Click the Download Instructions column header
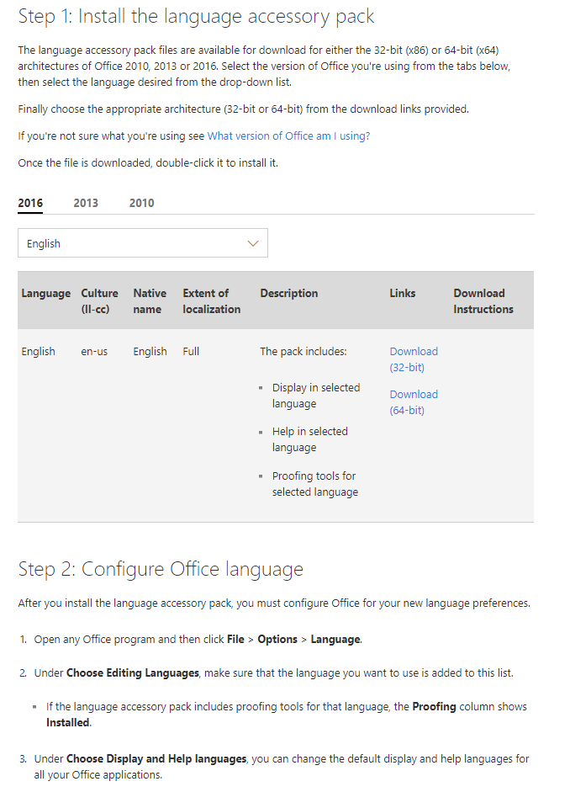570x792 pixels. point(483,300)
